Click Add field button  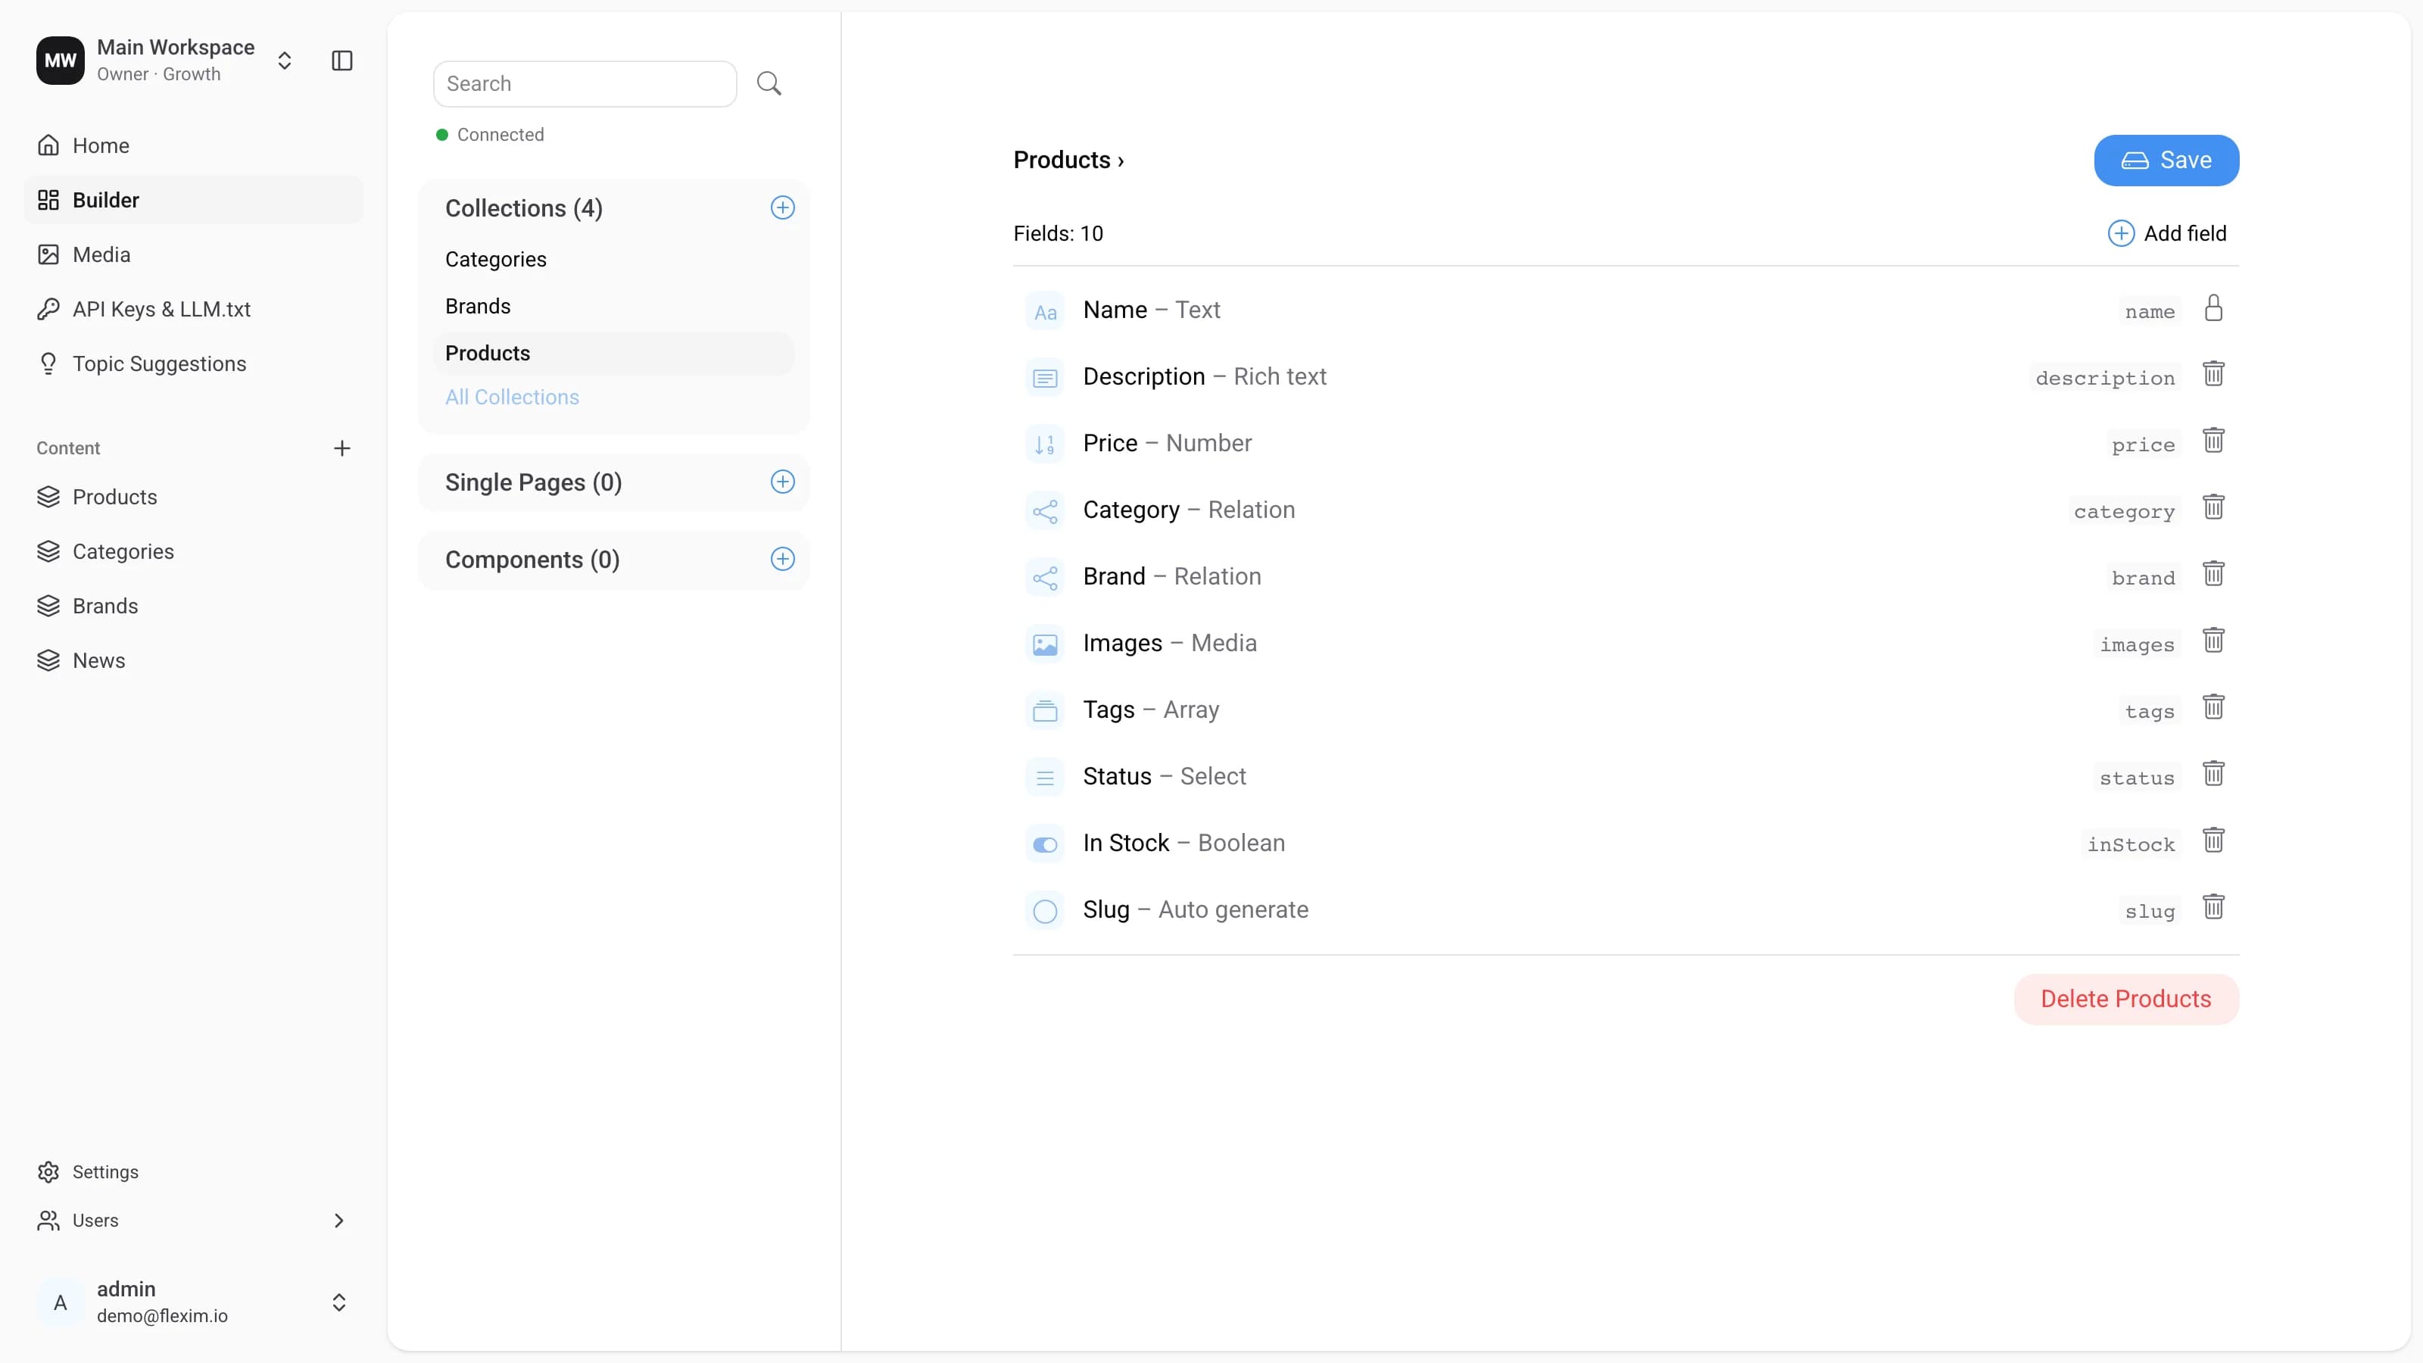click(2166, 233)
